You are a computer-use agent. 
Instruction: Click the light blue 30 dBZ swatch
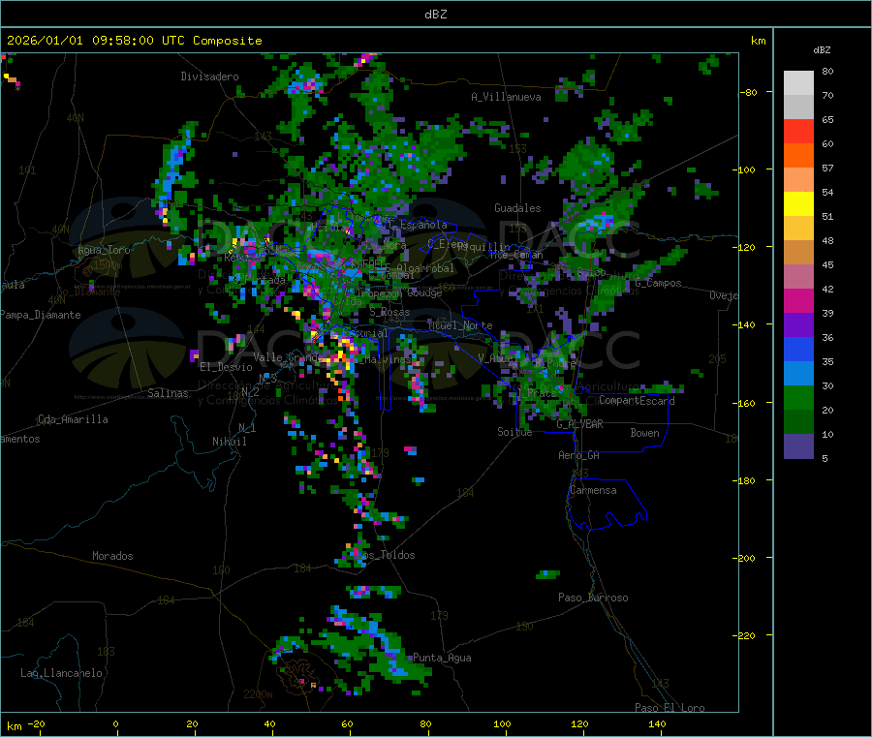(x=798, y=374)
